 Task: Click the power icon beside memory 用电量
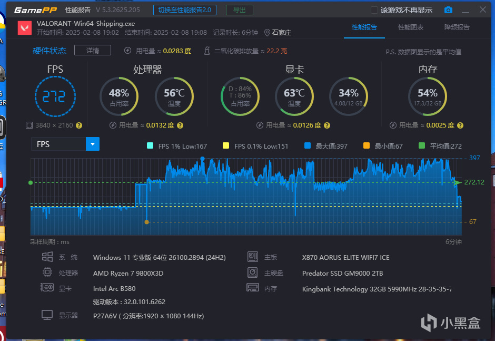click(393, 125)
